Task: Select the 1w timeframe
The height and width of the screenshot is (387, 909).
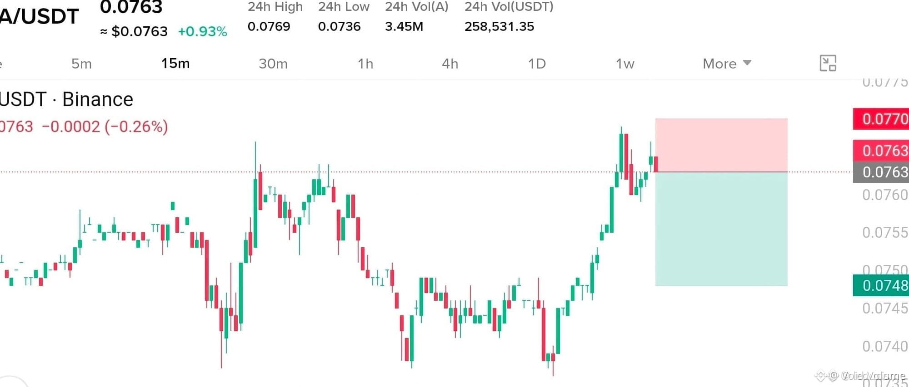Action: pos(625,64)
